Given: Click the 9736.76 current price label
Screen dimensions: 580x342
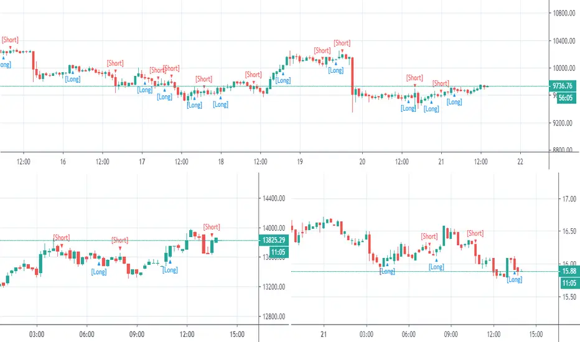Looking at the screenshot, I should [562, 86].
